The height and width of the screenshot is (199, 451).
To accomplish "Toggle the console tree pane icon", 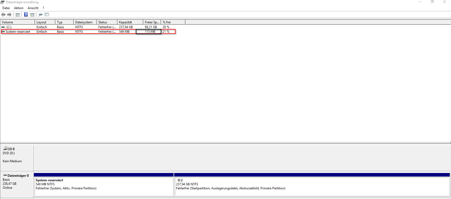I will pos(18,15).
